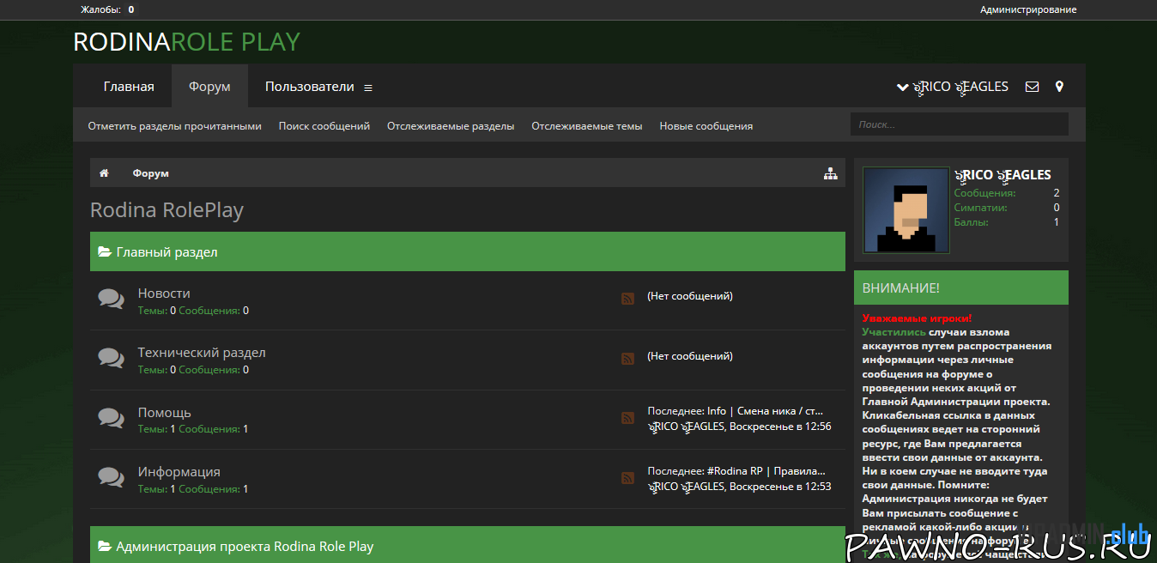The width and height of the screenshot is (1157, 563).
Task: Click (Нет сообщений) in Новости row
Action: click(x=690, y=296)
